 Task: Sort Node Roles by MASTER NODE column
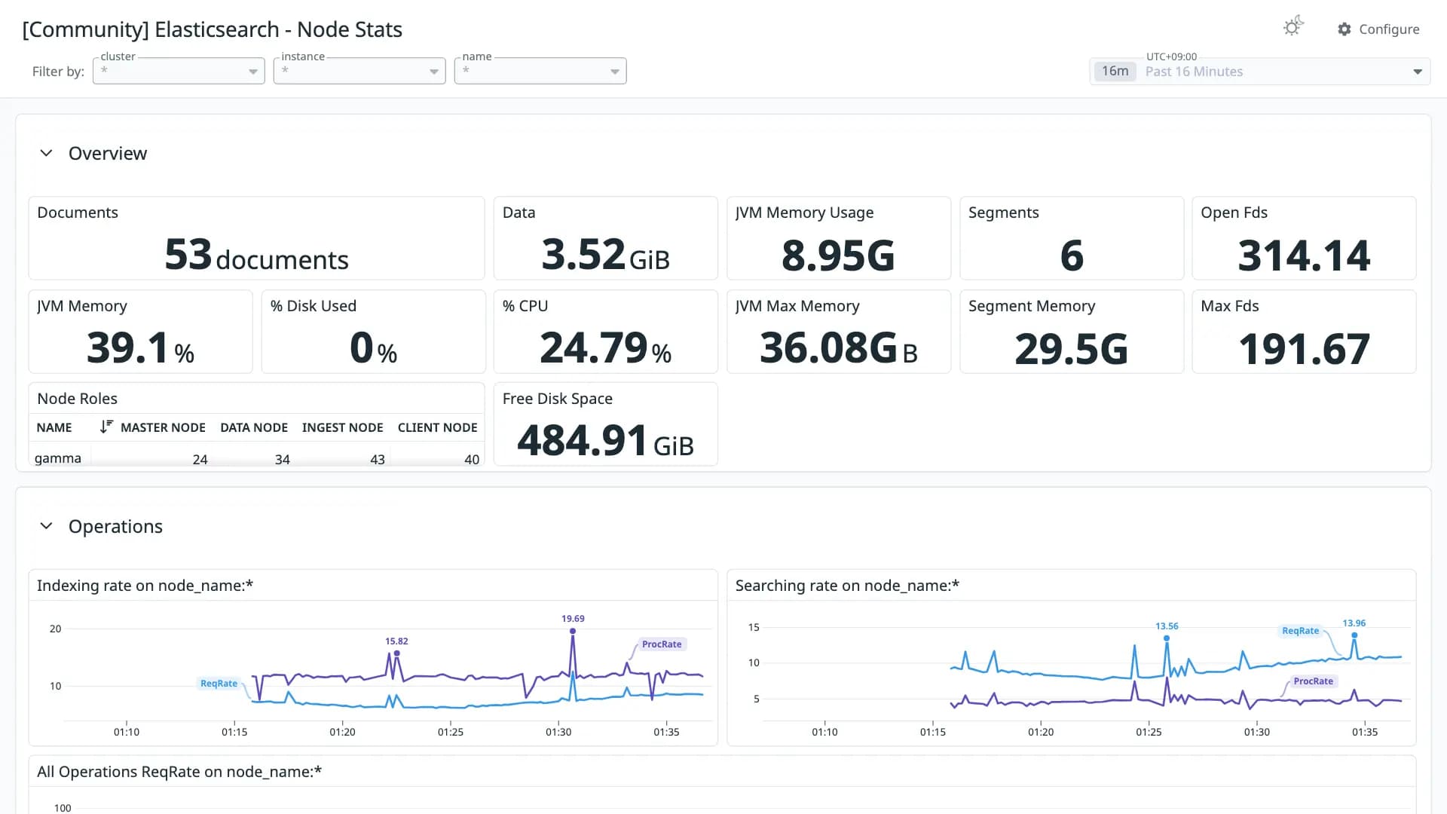tap(163, 427)
